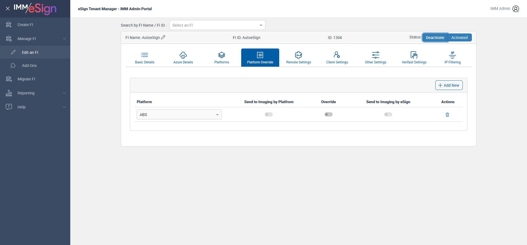Viewport: 527px width, 245px height.
Task: Edit the FI Name using pencil icon
Action: 163,37
